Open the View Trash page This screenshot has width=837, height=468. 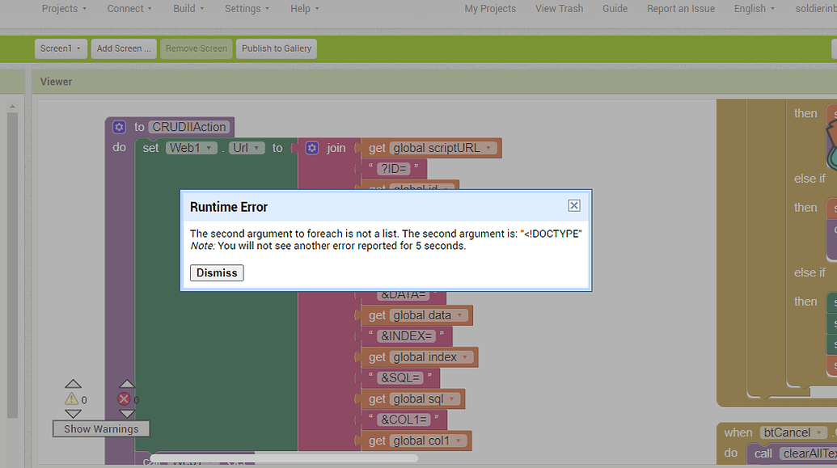pyautogui.click(x=559, y=8)
